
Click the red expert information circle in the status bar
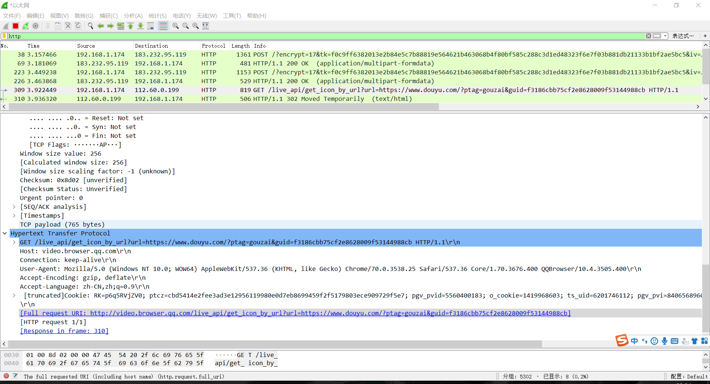coord(6,376)
